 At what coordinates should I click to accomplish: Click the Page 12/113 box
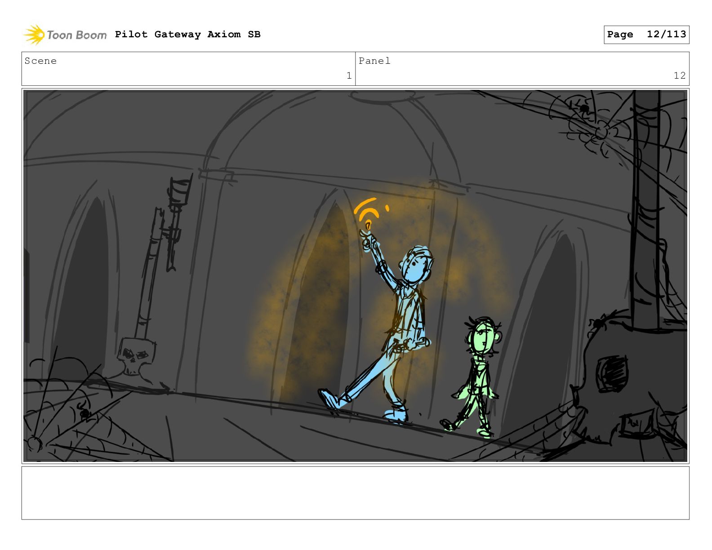coord(646,35)
